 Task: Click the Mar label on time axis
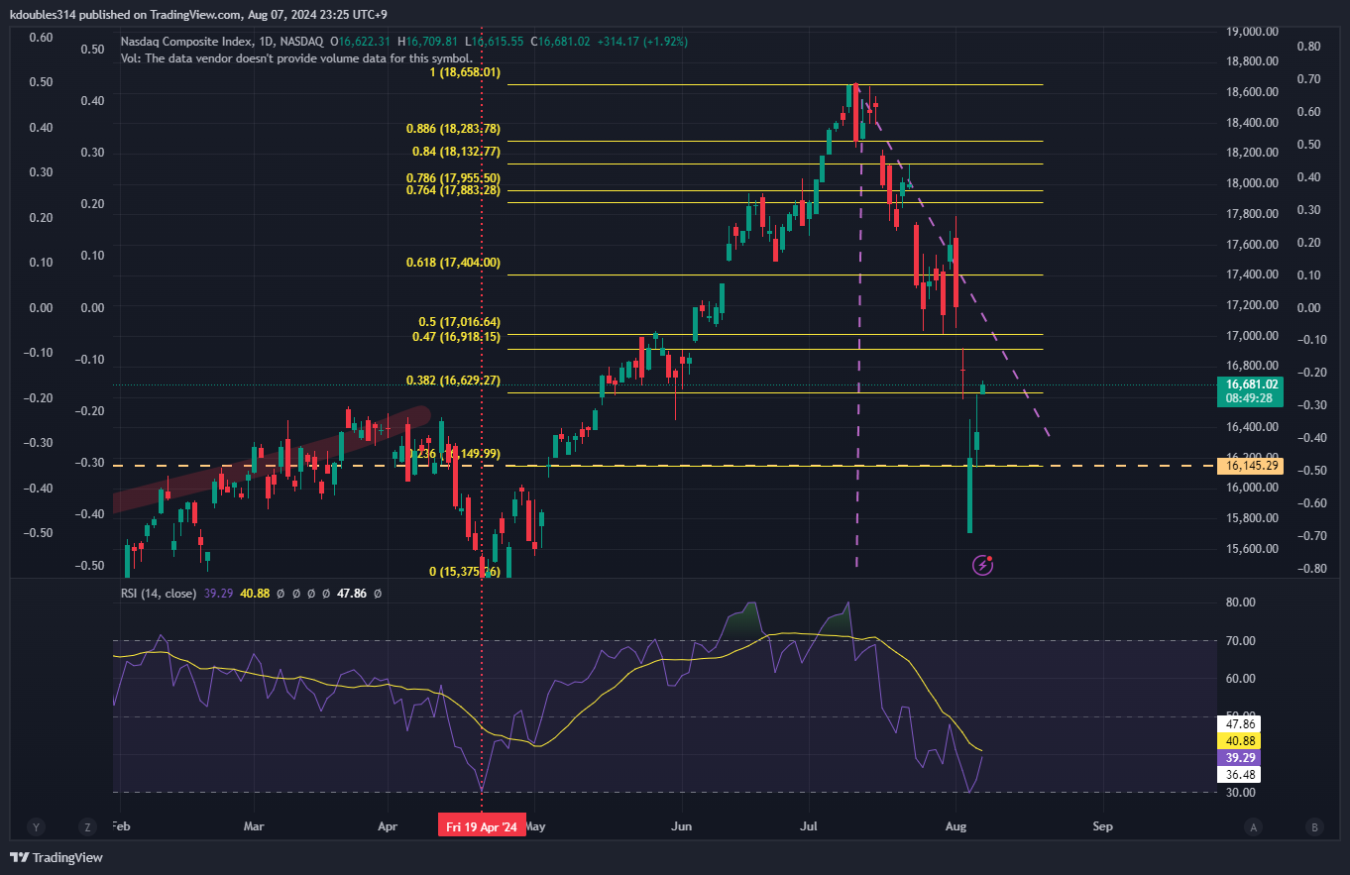tap(255, 826)
